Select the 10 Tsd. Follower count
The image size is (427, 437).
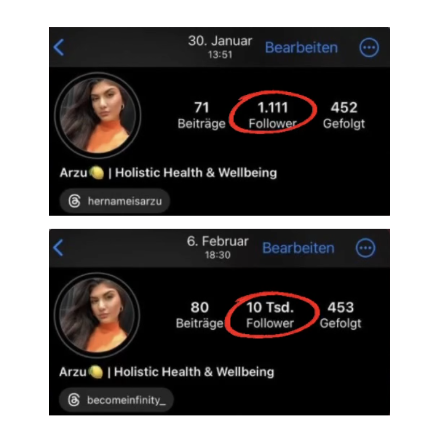click(x=270, y=315)
